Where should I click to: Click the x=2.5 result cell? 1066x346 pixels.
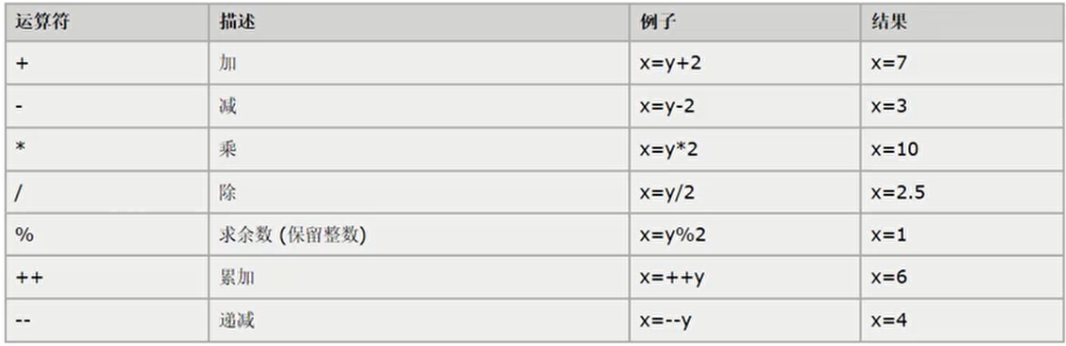[961, 192]
